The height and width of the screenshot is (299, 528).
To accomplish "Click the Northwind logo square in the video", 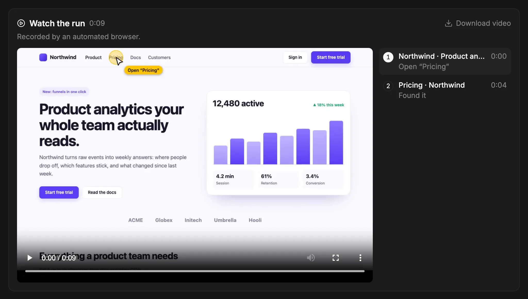I will pyautogui.click(x=43, y=57).
